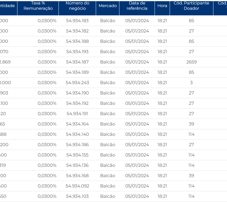Click donor code 39 in row 54.934.168

[192, 176]
